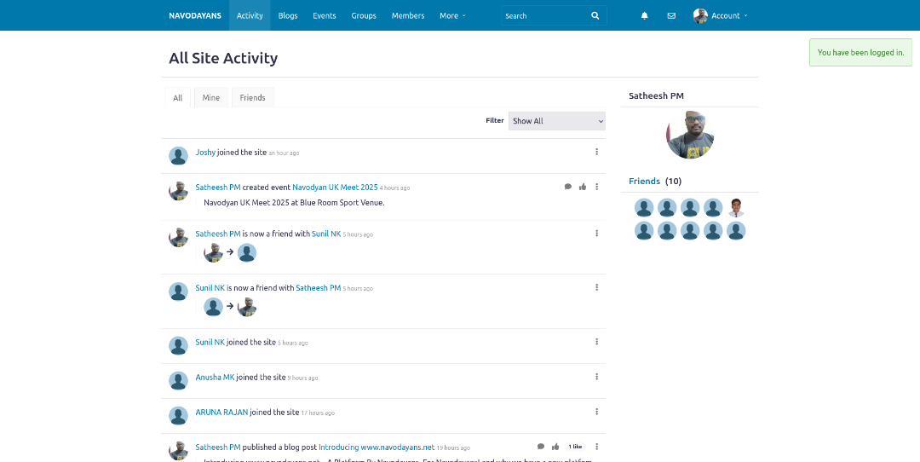Screen dimensions: 920x462
Task: Comment on Navodyan UK Meet 2025 event
Action: pyautogui.click(x=568, y=187)
